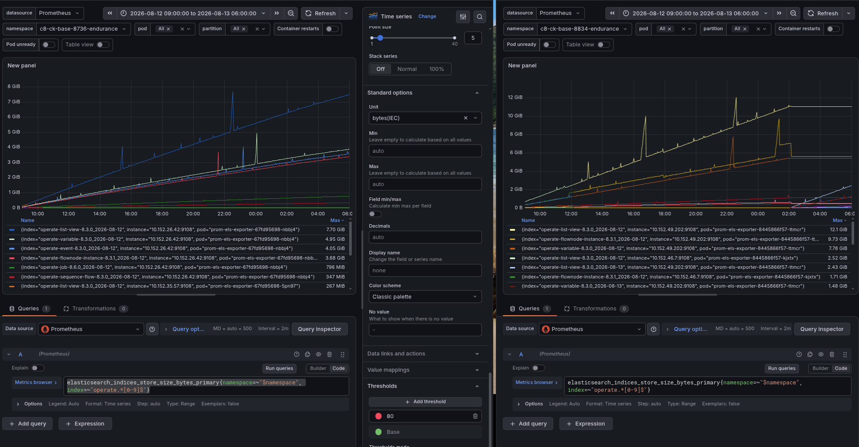The height and width of the screenshot is (447, 859).
Task: Zoom out time range in right window
Action: (x=793, y=13)
